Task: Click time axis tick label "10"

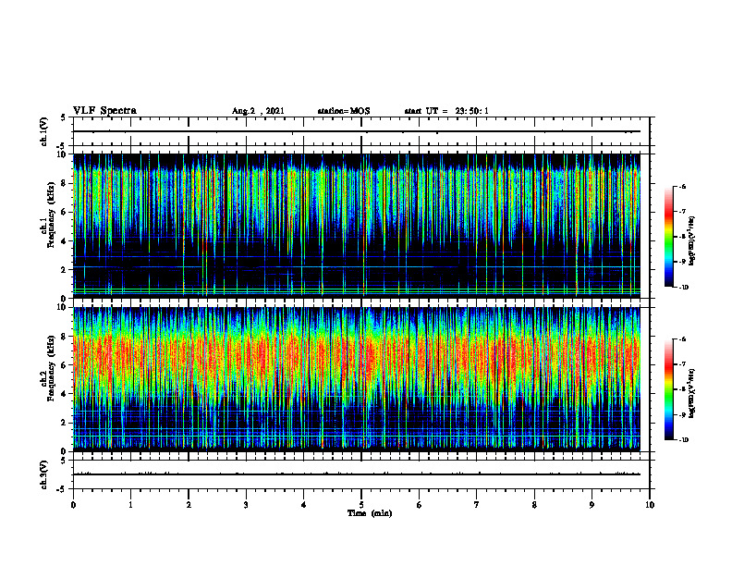Action: click(x=650, y=505)
